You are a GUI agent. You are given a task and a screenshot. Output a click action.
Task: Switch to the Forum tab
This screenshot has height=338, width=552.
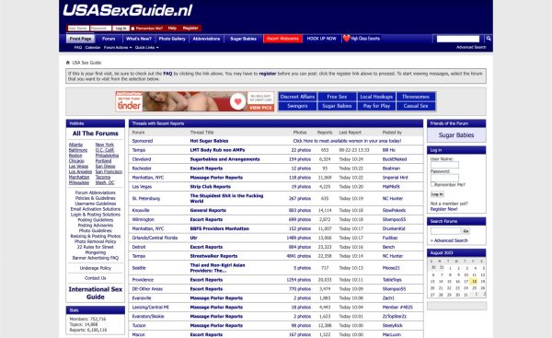(109, 39)
